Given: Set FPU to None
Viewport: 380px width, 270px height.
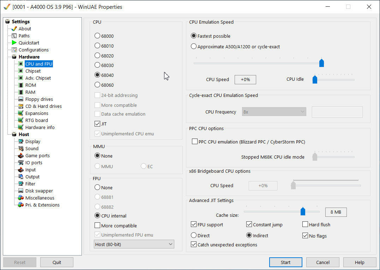Looking at the screenshot, I should pos(97,188).
